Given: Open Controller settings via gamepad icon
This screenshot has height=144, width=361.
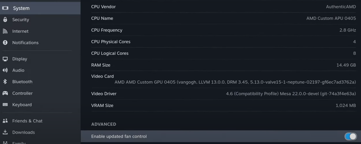Looking at the screenshot, I should pyautogui.click(x=5, y=93).
